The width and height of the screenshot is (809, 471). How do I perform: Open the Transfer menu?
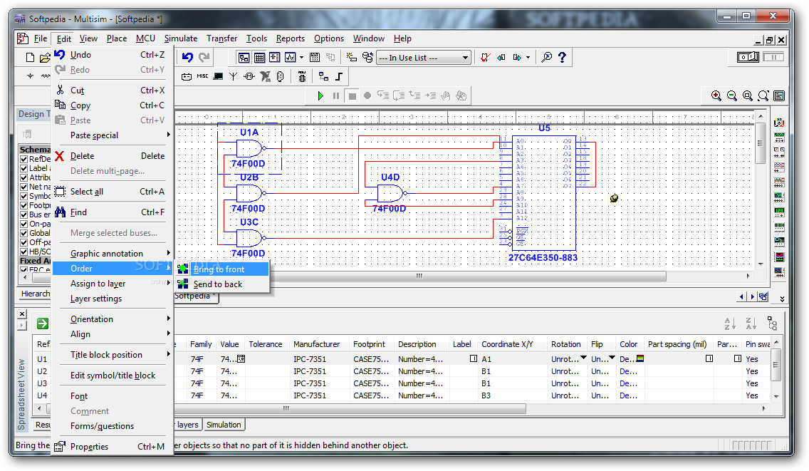point(222,38)
